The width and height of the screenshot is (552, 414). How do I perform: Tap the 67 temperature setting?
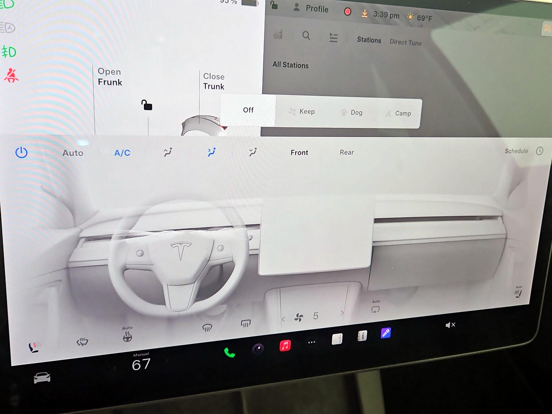coord(141,364)
